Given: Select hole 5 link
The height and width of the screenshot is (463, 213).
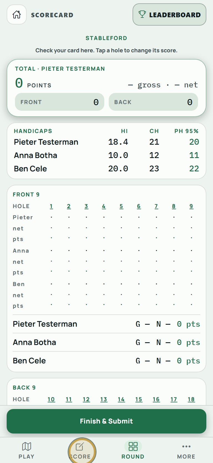Looking at the screenshot, I should 121,206.
